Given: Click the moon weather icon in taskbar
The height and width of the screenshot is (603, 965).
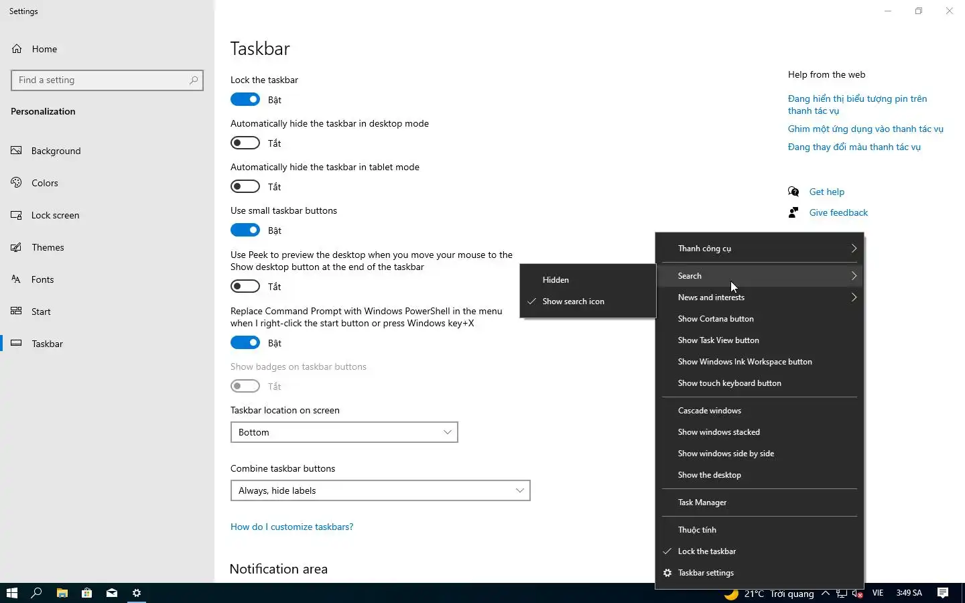Looking at the screenshot, I should [731, 594].
